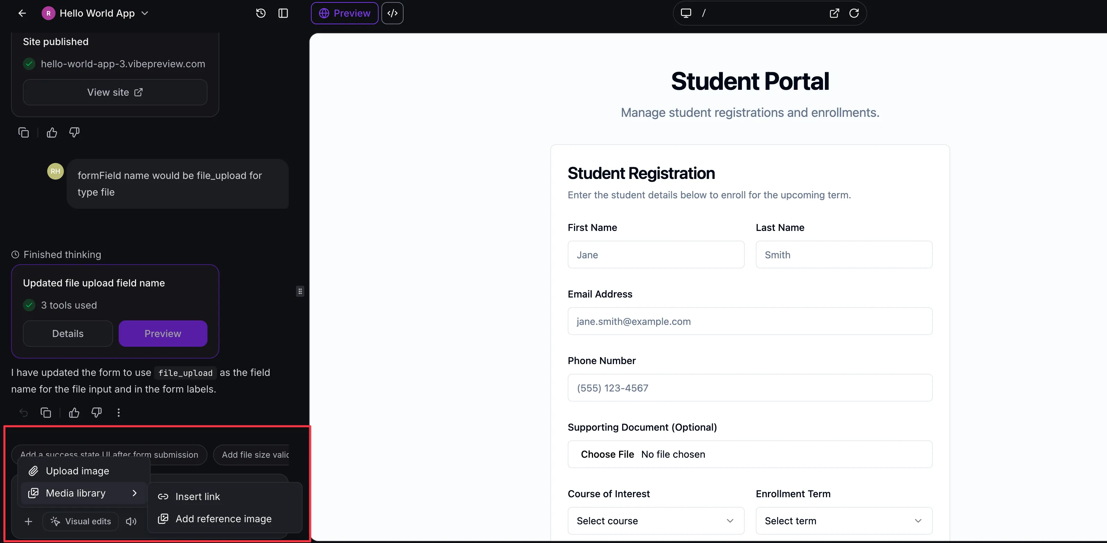
Task: Select success state UI suggestion chip
Action: 109,455
